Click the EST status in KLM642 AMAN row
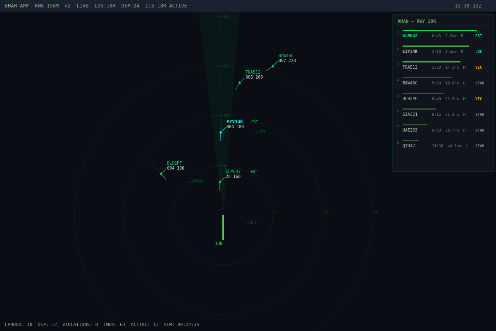 click(x=479, y=36)
